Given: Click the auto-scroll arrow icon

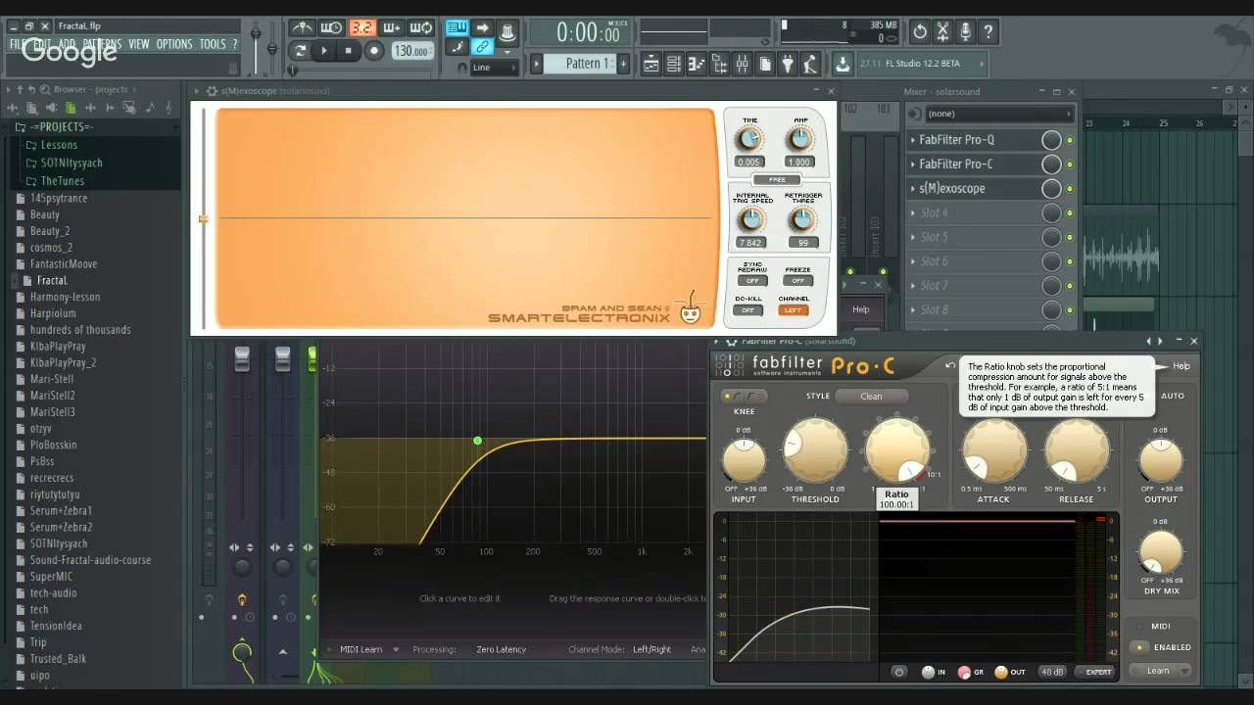Looking at the screenshot, I should pos(484,27).
